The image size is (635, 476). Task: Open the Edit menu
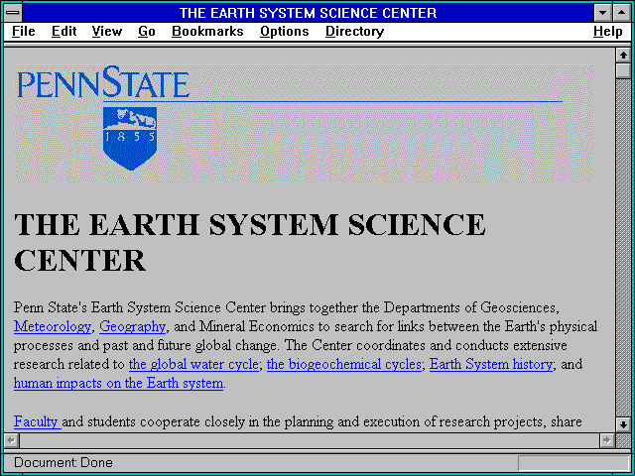pos(63,32)
